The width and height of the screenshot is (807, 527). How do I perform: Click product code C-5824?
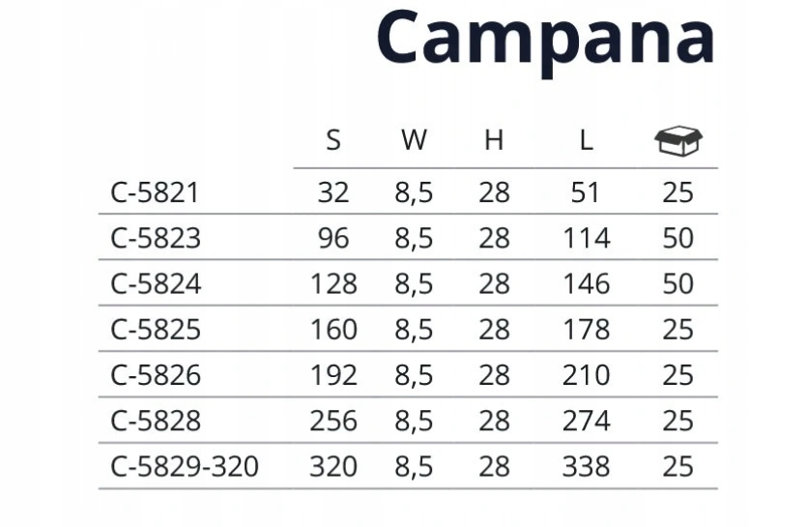tap(156, 284)
